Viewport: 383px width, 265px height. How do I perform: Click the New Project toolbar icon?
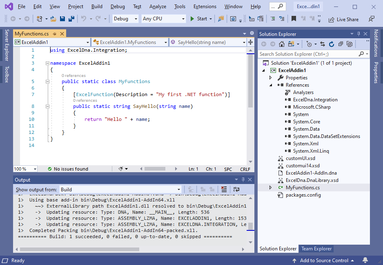click(39, 19)
